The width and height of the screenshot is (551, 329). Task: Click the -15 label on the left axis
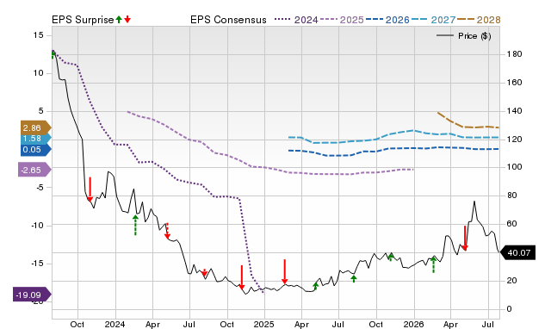pyautogui.click(x=37, y=264)
